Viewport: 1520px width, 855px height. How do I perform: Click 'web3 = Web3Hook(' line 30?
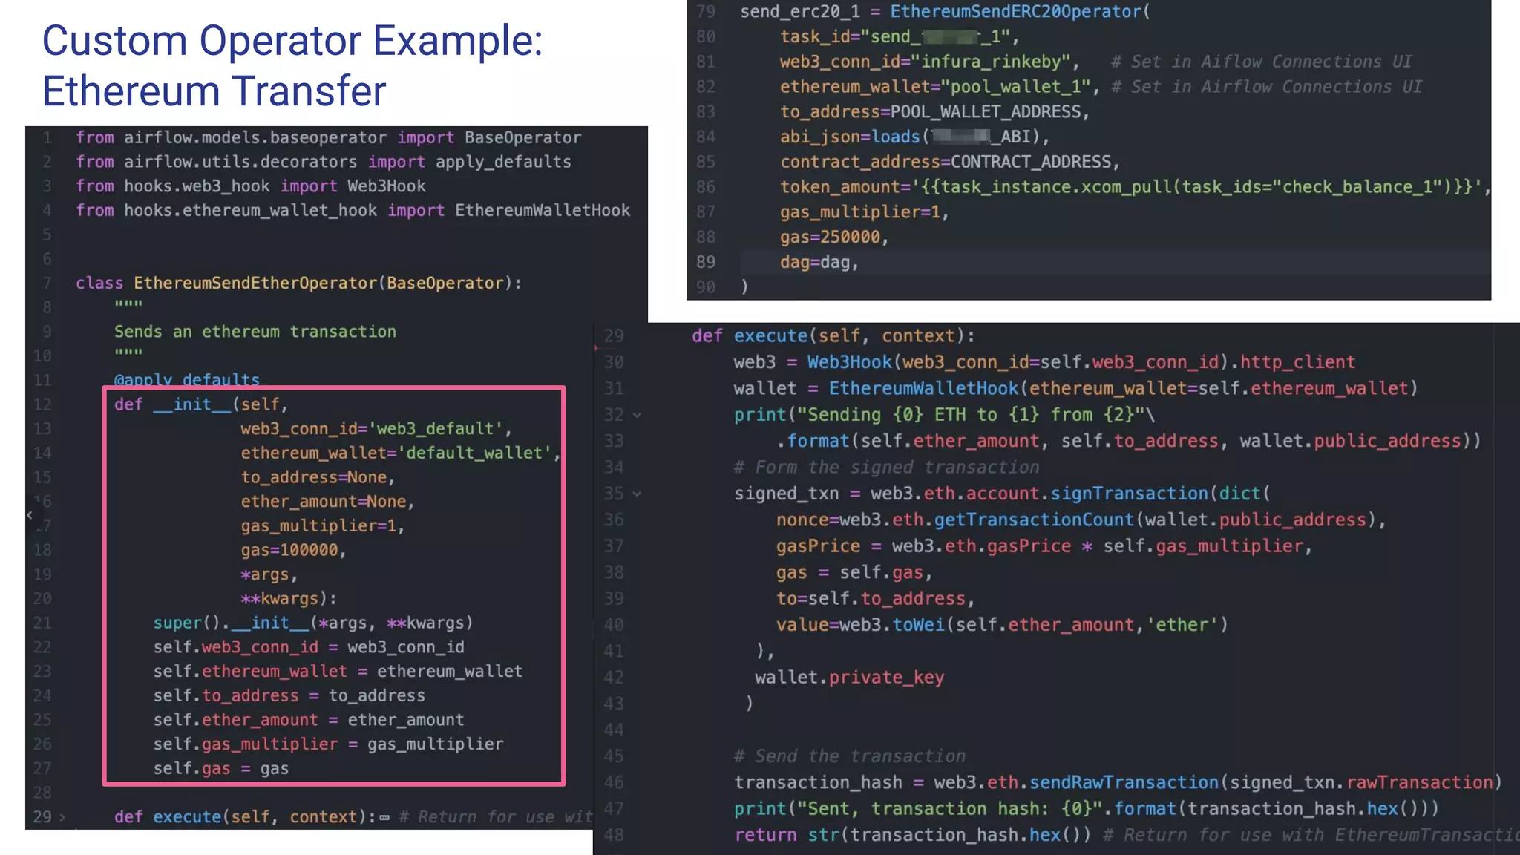1044,362
